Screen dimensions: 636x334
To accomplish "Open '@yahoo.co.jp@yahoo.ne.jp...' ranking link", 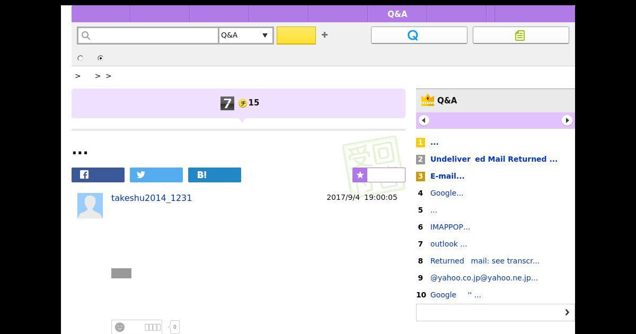I will tap(484, 278).
